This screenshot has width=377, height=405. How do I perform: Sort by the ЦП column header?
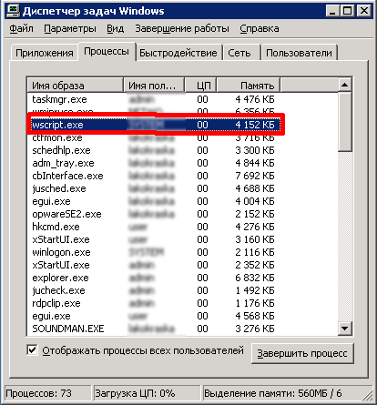(200, 86)
